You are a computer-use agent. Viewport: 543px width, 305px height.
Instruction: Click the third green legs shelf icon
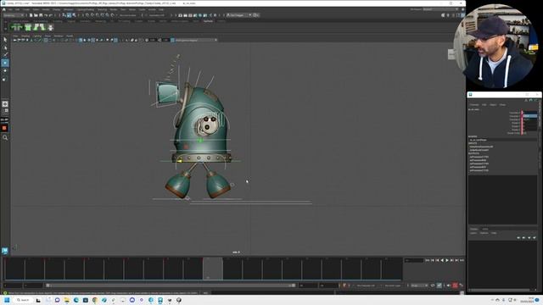39,27
